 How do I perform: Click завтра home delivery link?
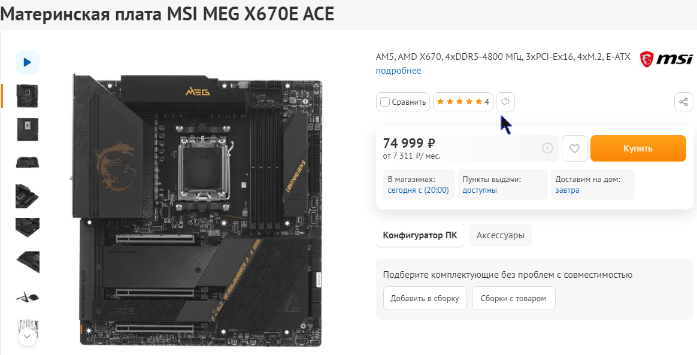point(567,190)
